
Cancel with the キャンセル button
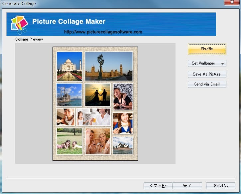220,186
